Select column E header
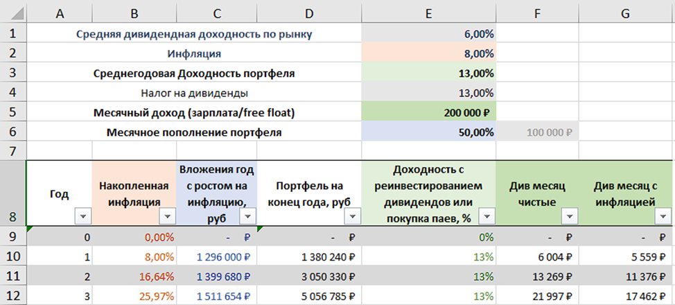Screen dimensions: 675x305 click(429, 12)
